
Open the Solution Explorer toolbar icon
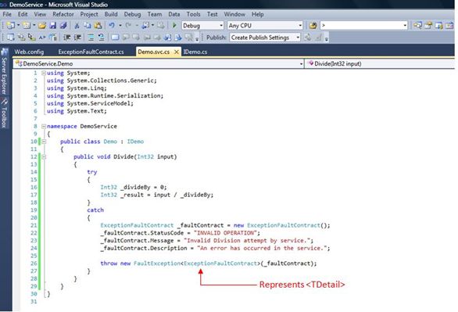417,26
